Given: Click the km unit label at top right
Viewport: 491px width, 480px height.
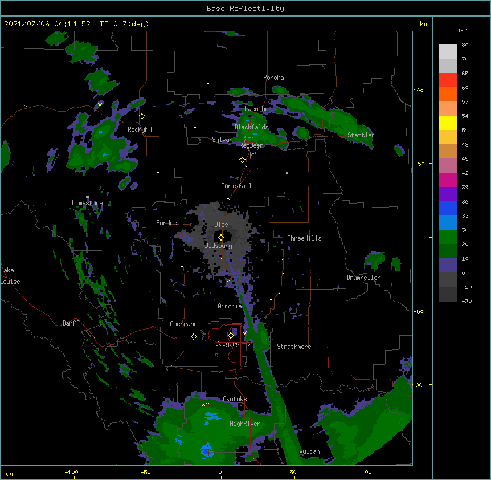Looking at the screenshot, I should 424,24.
